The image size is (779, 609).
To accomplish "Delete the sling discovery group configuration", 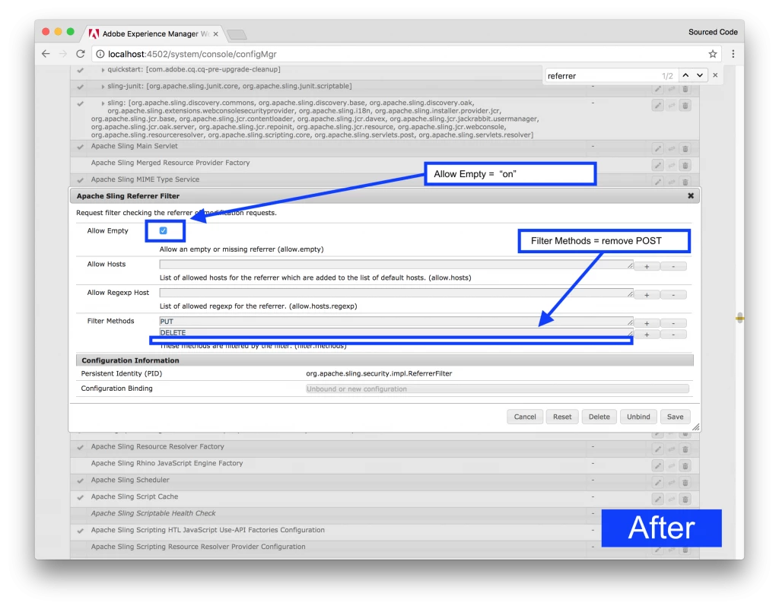I will coord(685,106).
